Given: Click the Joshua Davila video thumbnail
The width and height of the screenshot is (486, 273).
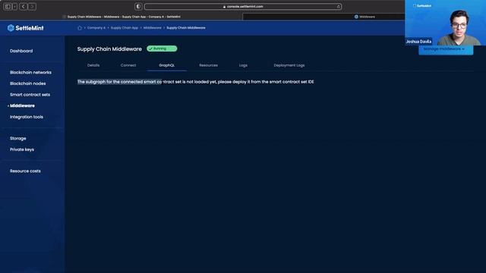Looking at the screenshot, I should click(x=446, y=23).
